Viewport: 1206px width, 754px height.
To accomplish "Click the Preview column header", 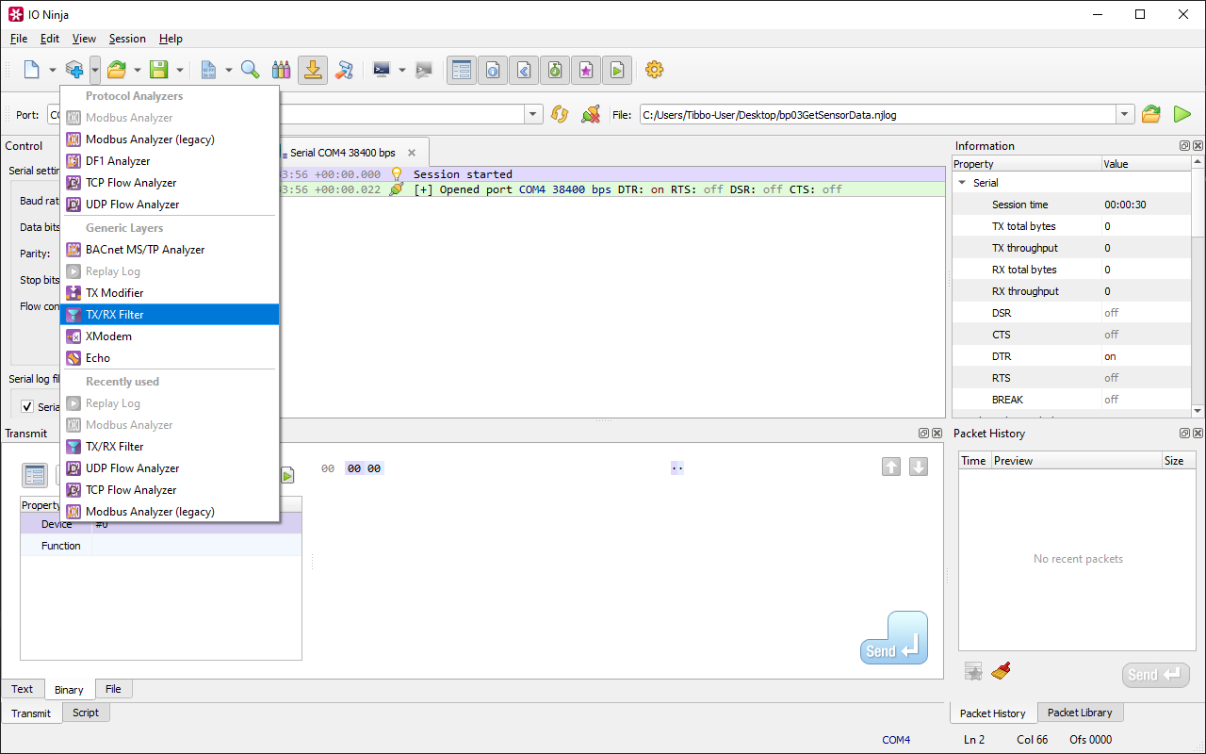I will click(x=1075, y=461).
